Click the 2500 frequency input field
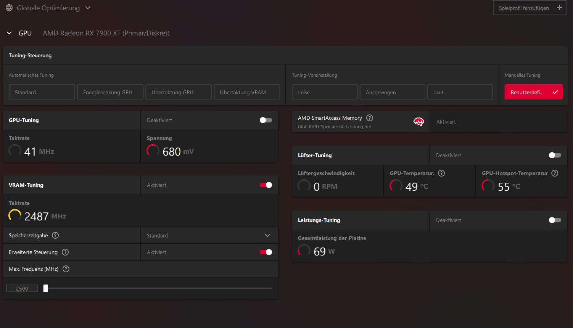Screen dimensions: 573x328 [x=22, y=288]
